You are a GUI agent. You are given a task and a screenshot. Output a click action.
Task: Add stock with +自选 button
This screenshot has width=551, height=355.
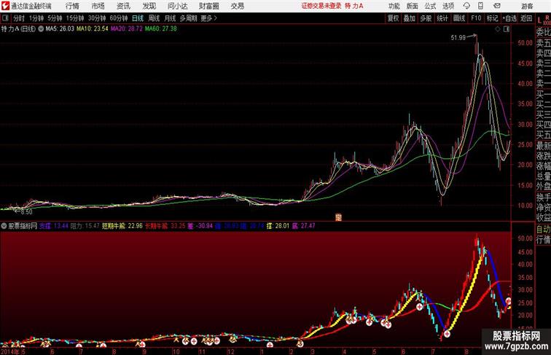click(509, 18)
